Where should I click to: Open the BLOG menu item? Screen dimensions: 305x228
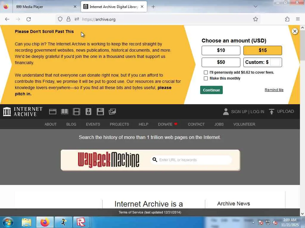pos(71,124)
